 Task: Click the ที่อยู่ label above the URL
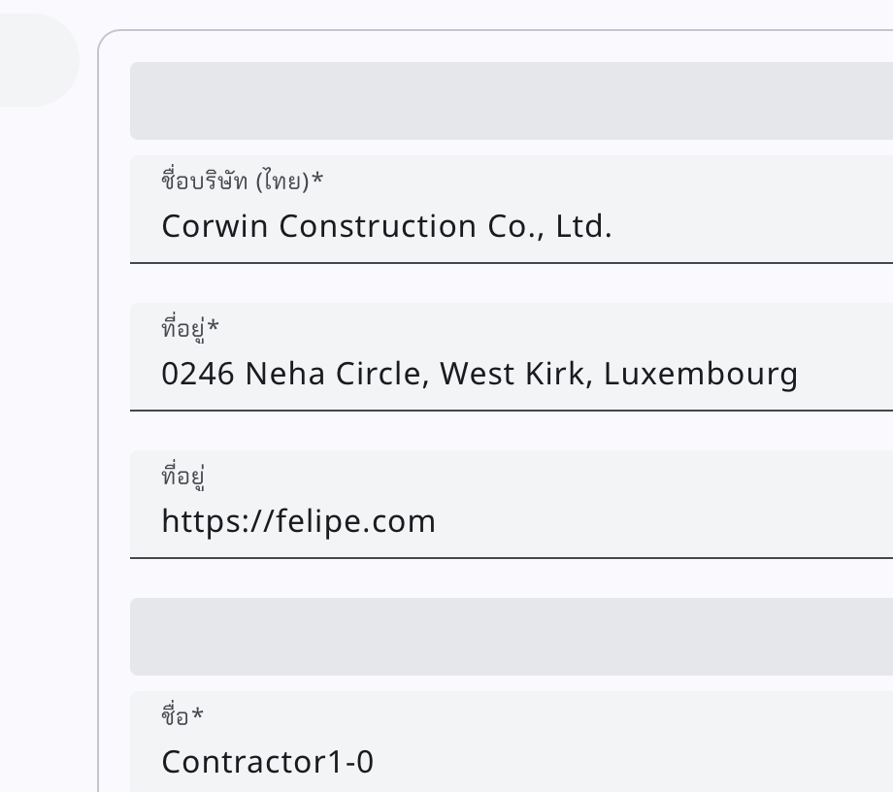tap(183, 476)
